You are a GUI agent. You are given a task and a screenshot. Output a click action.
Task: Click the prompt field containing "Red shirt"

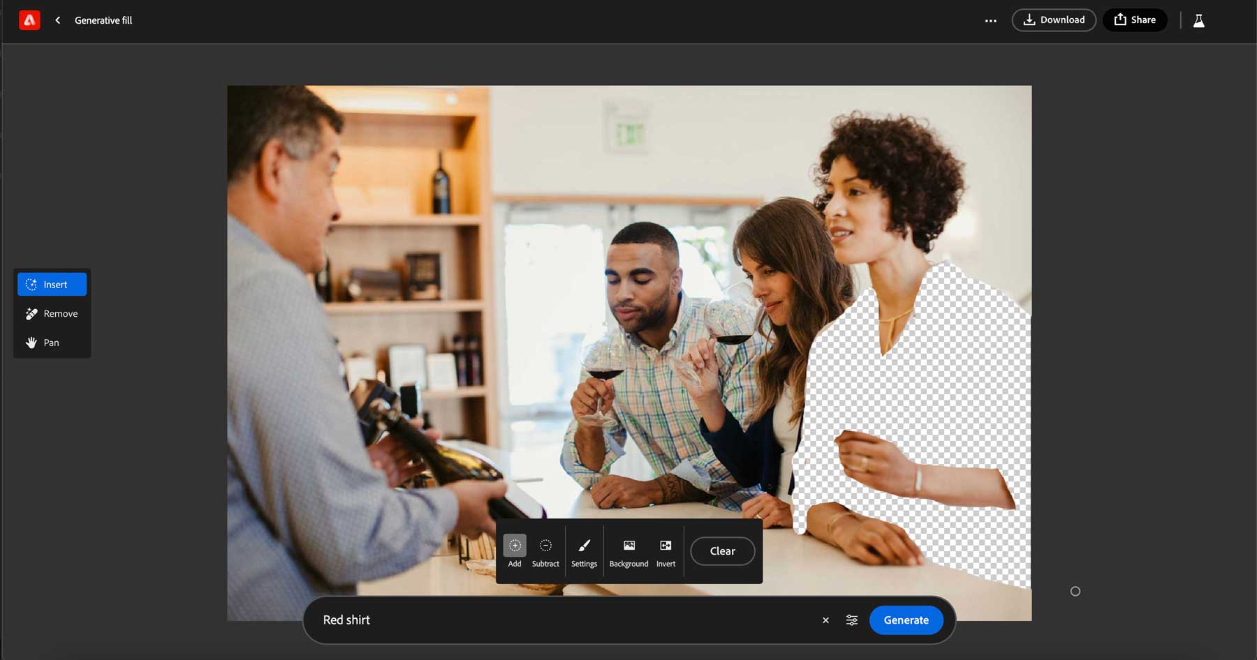[x=559, y=620]
